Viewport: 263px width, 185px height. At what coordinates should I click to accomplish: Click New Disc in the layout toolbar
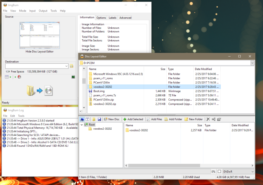click(x=112, y=119)
